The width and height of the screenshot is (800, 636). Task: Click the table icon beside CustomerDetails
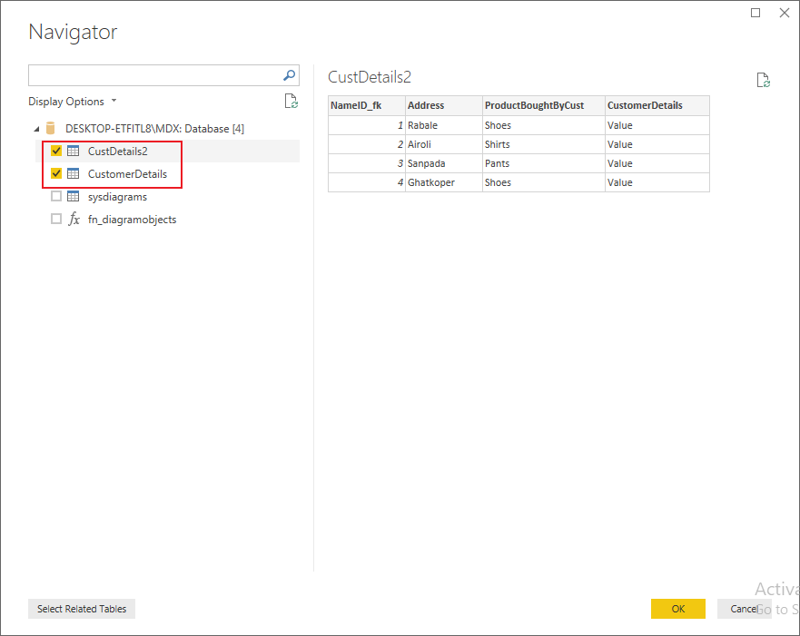[x=73, y=173]
